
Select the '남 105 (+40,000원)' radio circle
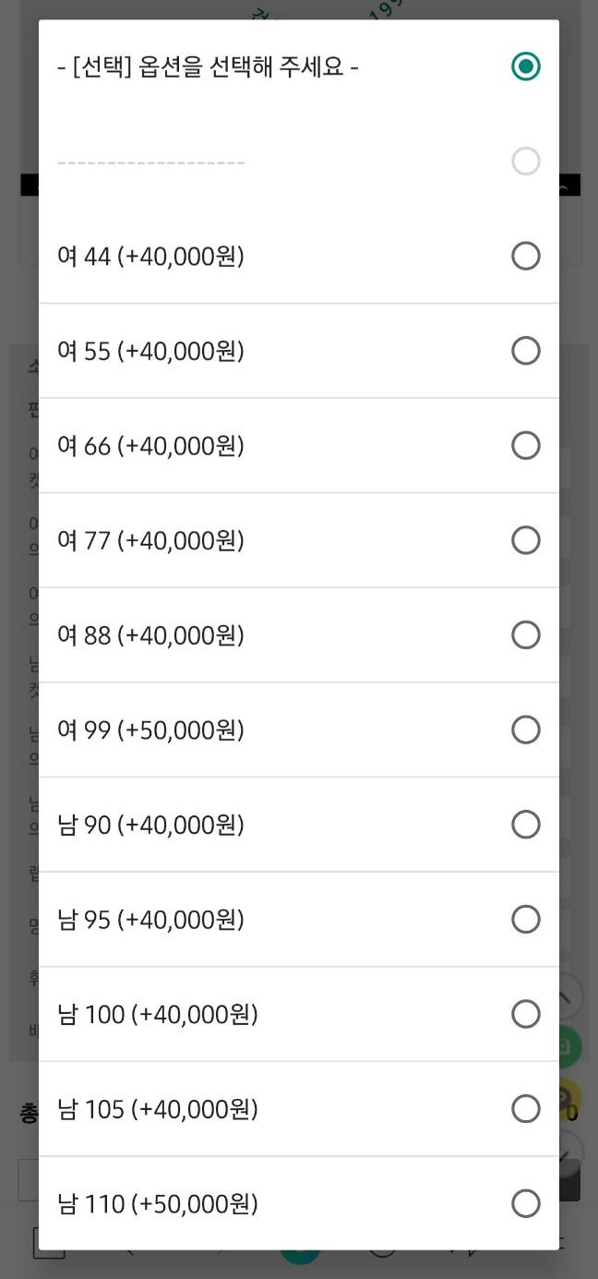(525, 1109)
